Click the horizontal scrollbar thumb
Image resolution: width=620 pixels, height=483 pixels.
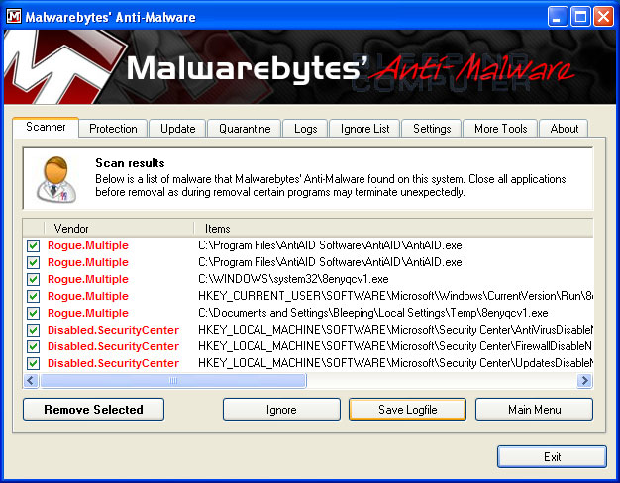point(173,381)
